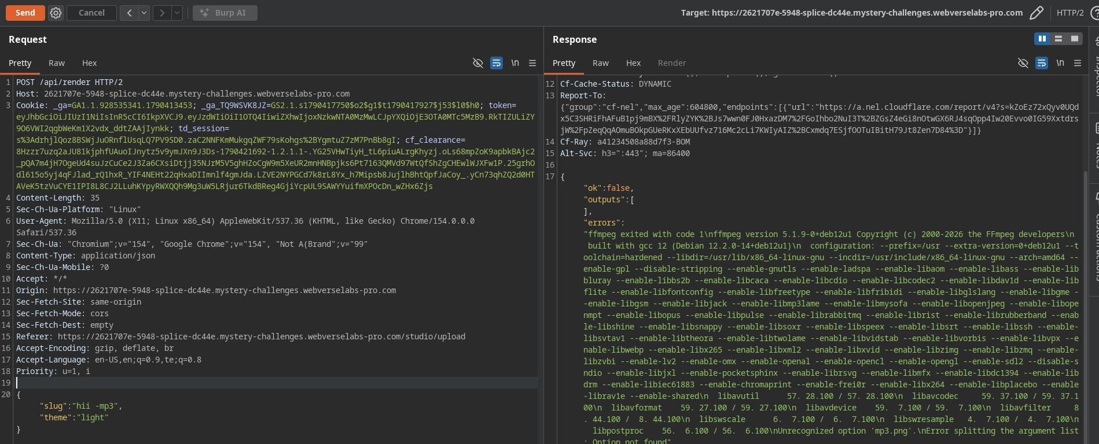Click the orange Send button
This screenshot has width=1099, height=444.
(25, 13)
